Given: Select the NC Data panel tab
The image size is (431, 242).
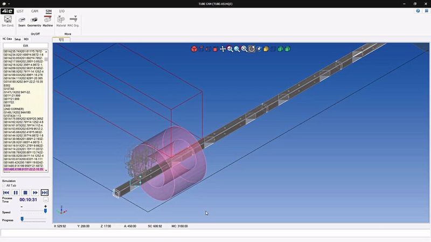Looking at the screenshot, I should click(7, 39).
